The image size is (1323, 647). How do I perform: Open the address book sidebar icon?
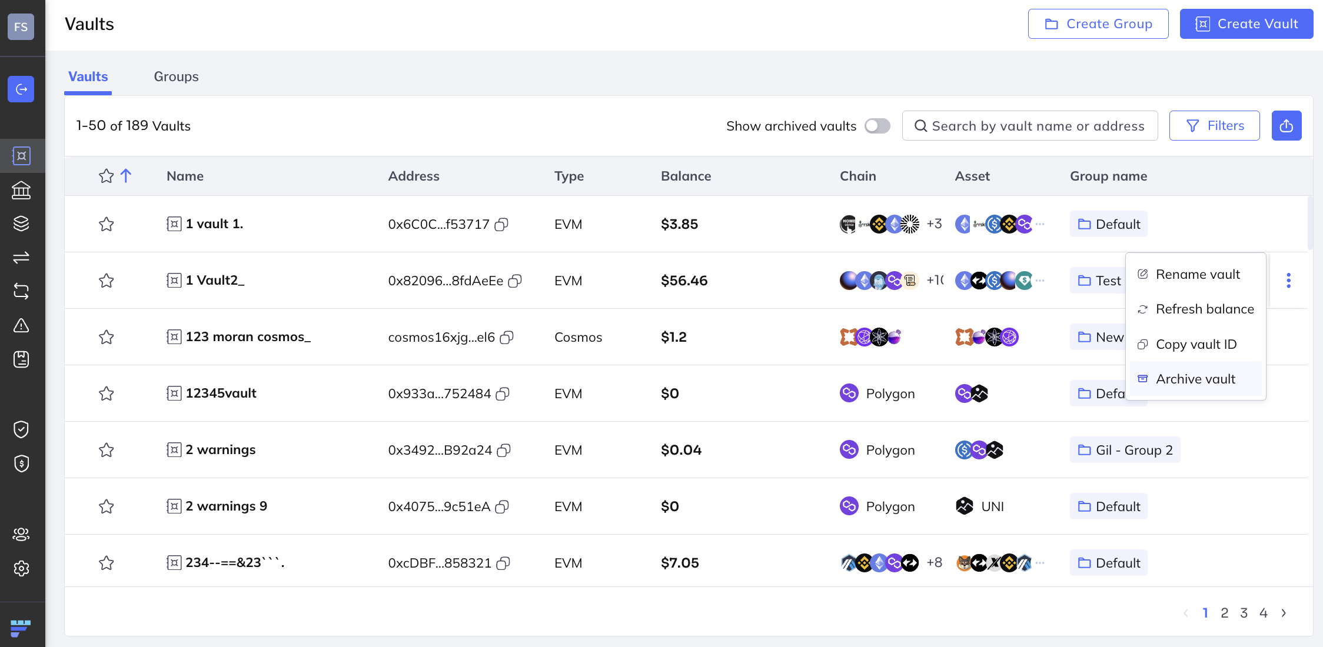(x=21, y=359)
